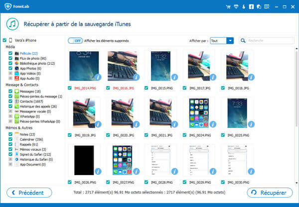Select App Document (0) entry
This screenshot has width=299, height=207.
tap(32, 165)
